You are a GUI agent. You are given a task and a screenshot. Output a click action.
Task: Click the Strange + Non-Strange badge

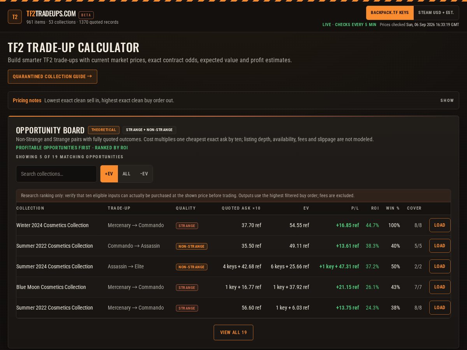(x=149, y=130)
